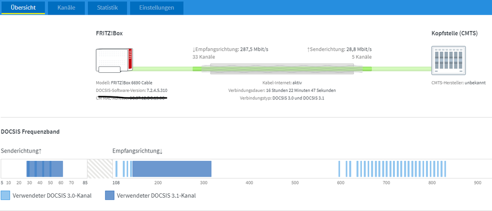
Task: Click the Kopfstelle (CMTS) heading
Action: (x=455, y=33)
